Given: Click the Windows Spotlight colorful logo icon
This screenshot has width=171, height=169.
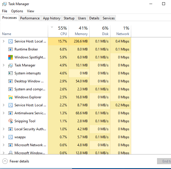Looking at the screenshot, I should click(11, 57).
